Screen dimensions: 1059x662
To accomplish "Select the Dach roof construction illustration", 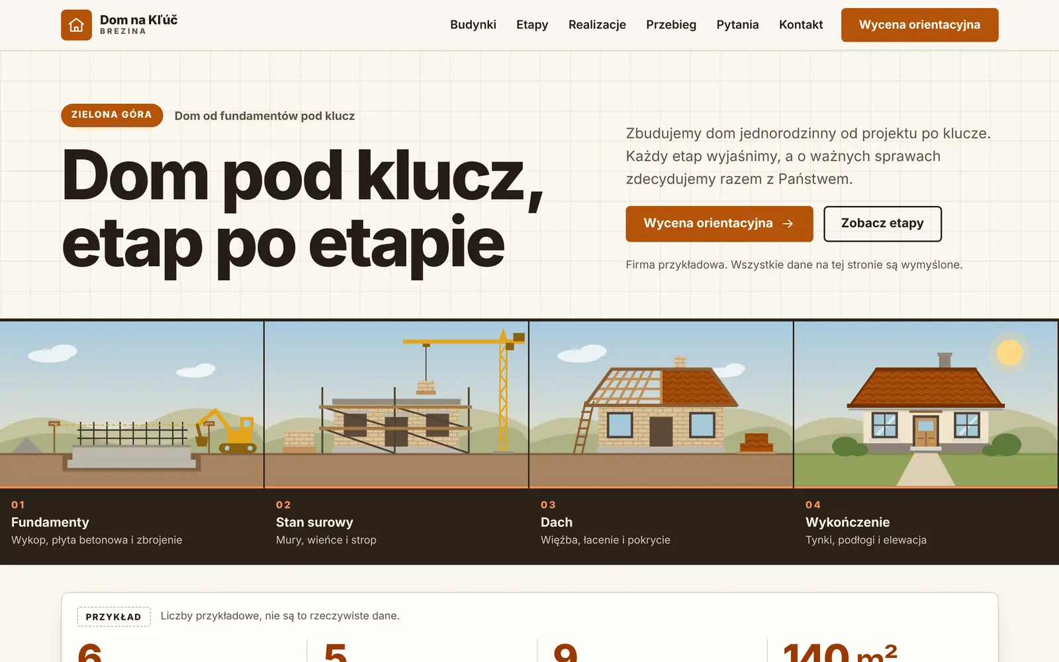I will (x=661, y=404).
